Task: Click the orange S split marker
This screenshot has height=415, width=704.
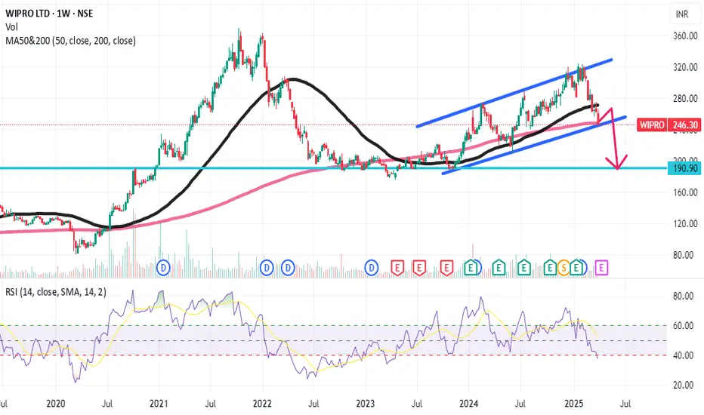Action: click(564, 269)
